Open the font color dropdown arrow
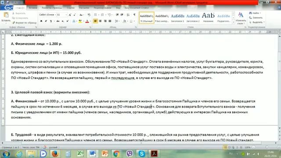The width and height of the screenshot is (281, 158). pyautogui.click(x=90, y=21)
